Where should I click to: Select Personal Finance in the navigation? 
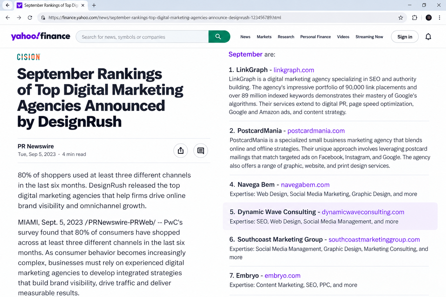click(x=315, y=37)
